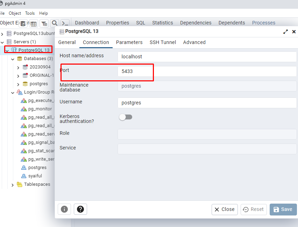Click the Maintenance database field
This screenshot has height=227, width=298.
pyautogui.click(x=207, y=86)
